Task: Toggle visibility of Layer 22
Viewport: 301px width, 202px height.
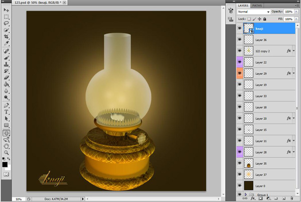Action: [x=239, y=62]
